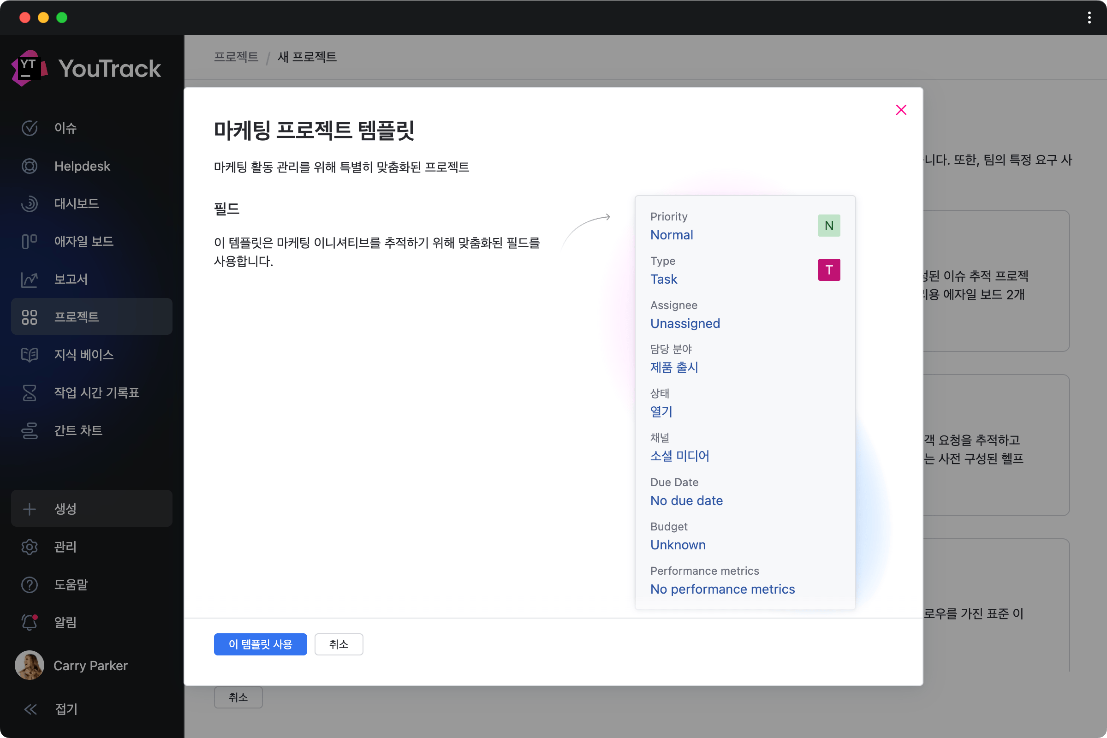Open 대시보드 dashboard icon in sidebar
1107x738 pixels.
coord(29,204)
